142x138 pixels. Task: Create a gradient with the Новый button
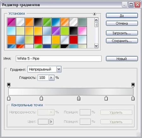point(122,59)
